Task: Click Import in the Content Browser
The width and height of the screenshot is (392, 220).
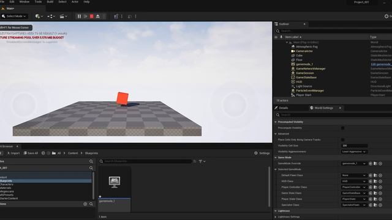Action: [13, 153]
